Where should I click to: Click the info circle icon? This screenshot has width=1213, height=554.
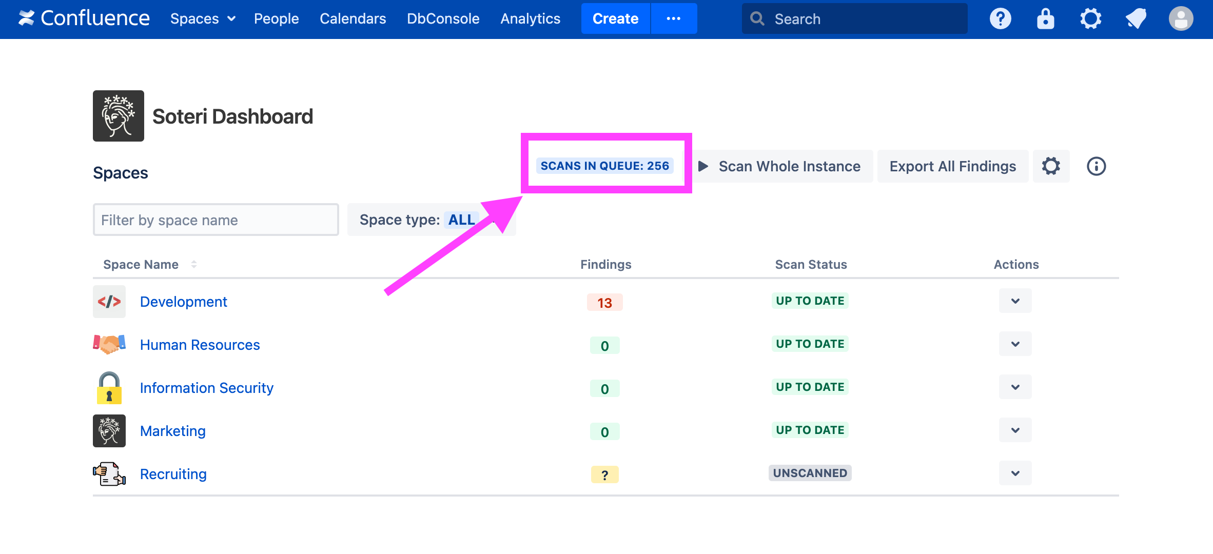1096,166
